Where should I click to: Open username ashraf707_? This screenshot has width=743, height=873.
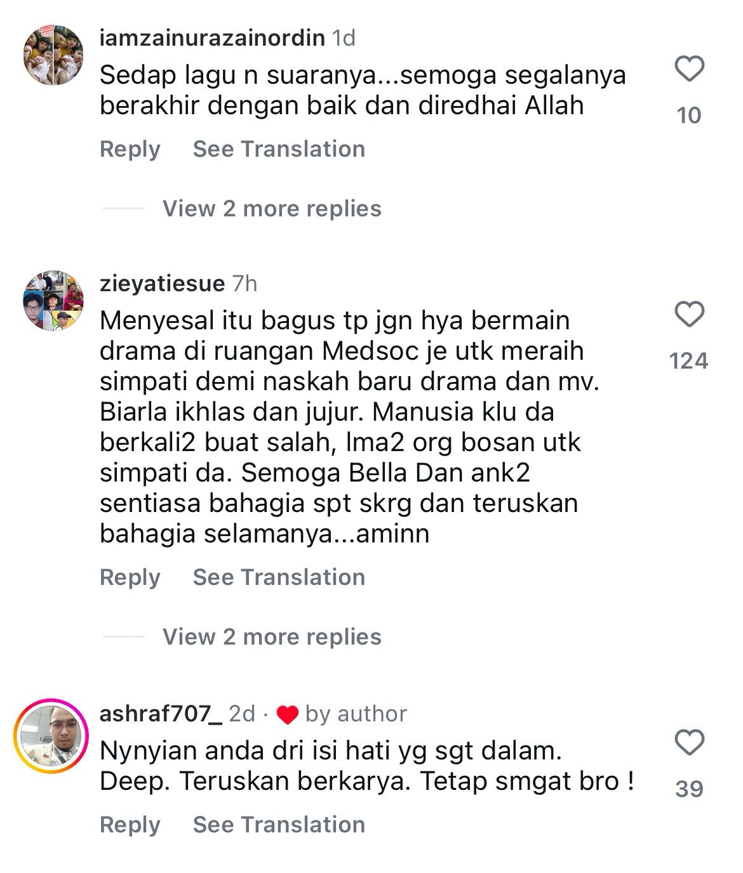pyautogui.click(x=161, y=714)
